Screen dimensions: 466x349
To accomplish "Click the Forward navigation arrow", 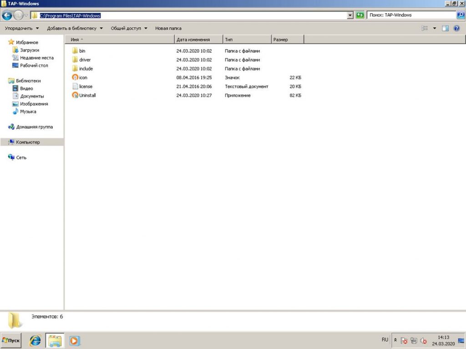I will tap(18, 15).
